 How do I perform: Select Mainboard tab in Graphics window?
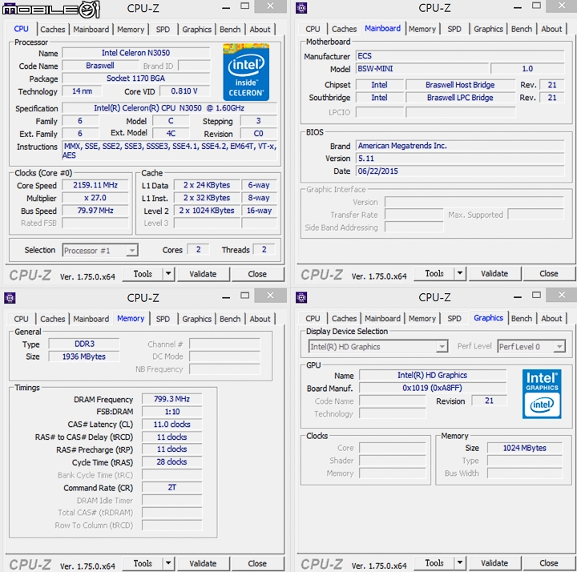382,319
